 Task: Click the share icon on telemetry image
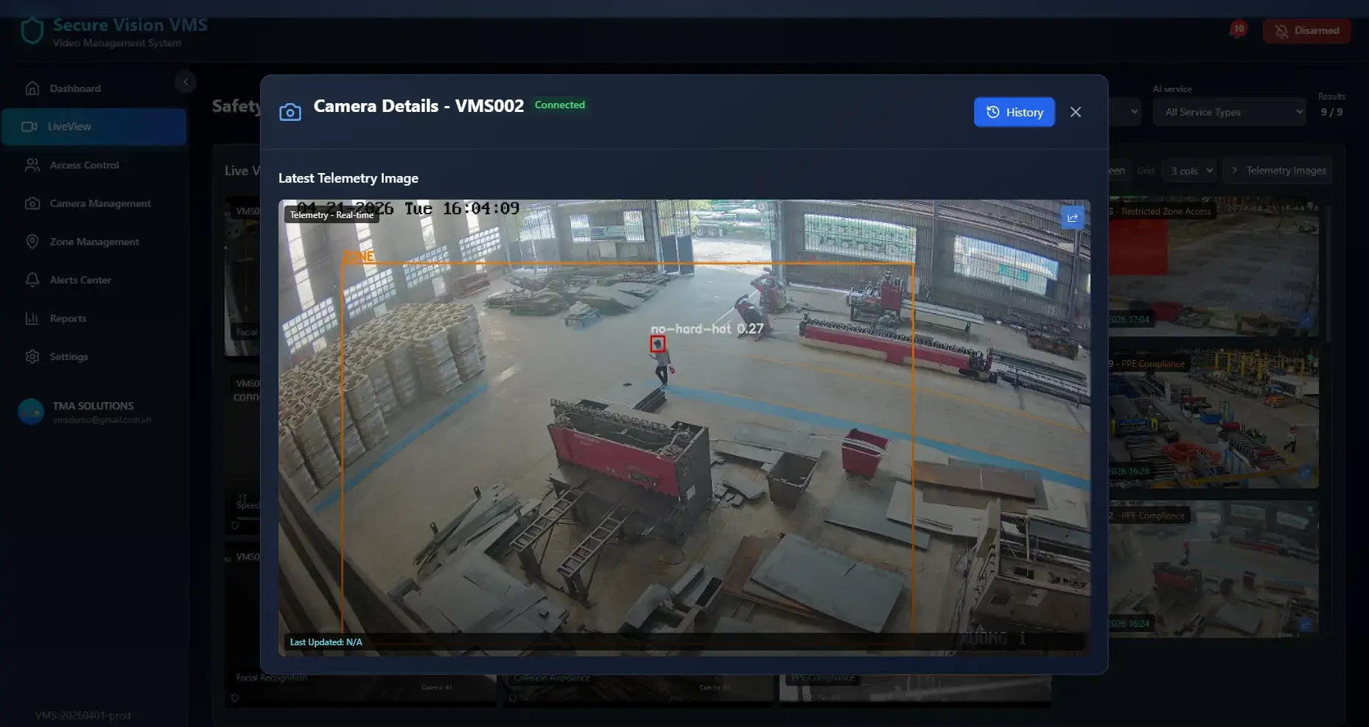(1072, 217)
